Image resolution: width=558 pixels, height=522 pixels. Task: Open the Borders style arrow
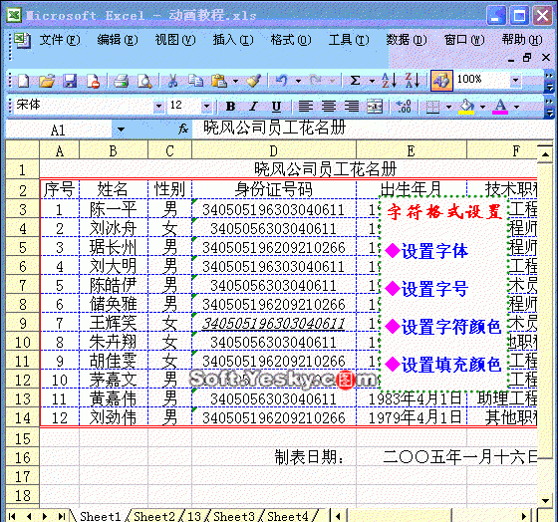(448, 107)
